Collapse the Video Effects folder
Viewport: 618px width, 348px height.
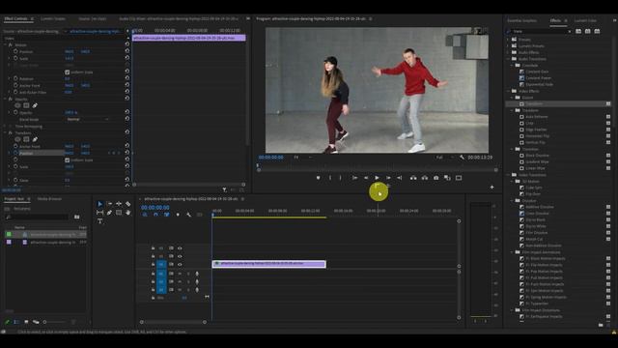tap(509, 91)
